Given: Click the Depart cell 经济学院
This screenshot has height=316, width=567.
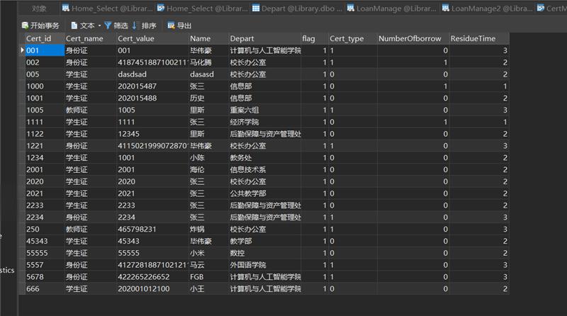Looking at the screenshot, I should (264, 122).
